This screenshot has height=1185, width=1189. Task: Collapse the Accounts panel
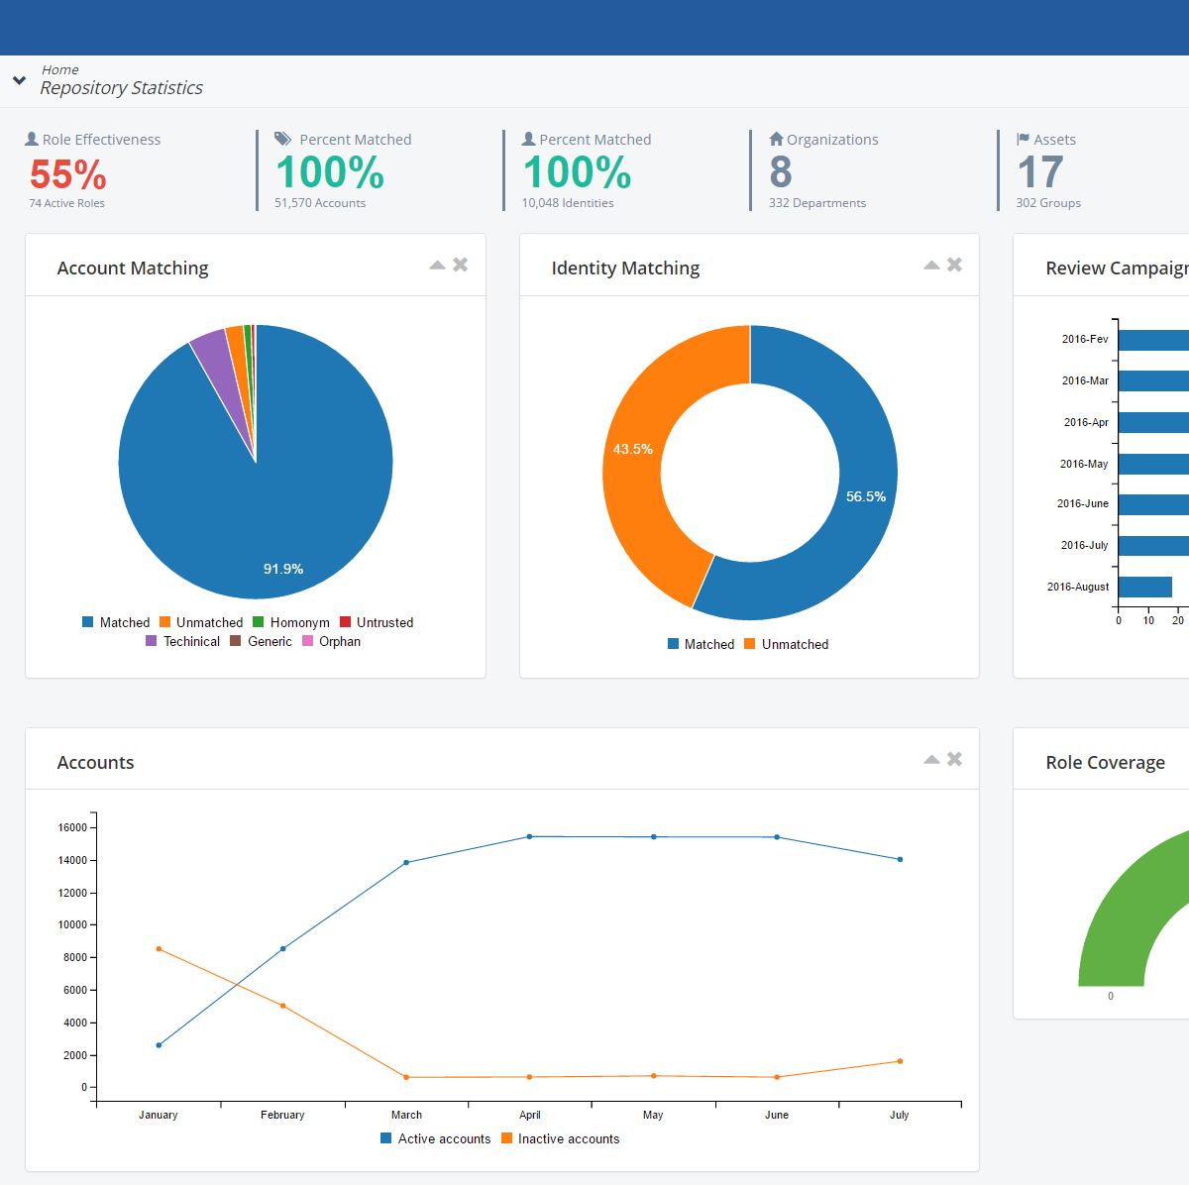pos(931,759)
